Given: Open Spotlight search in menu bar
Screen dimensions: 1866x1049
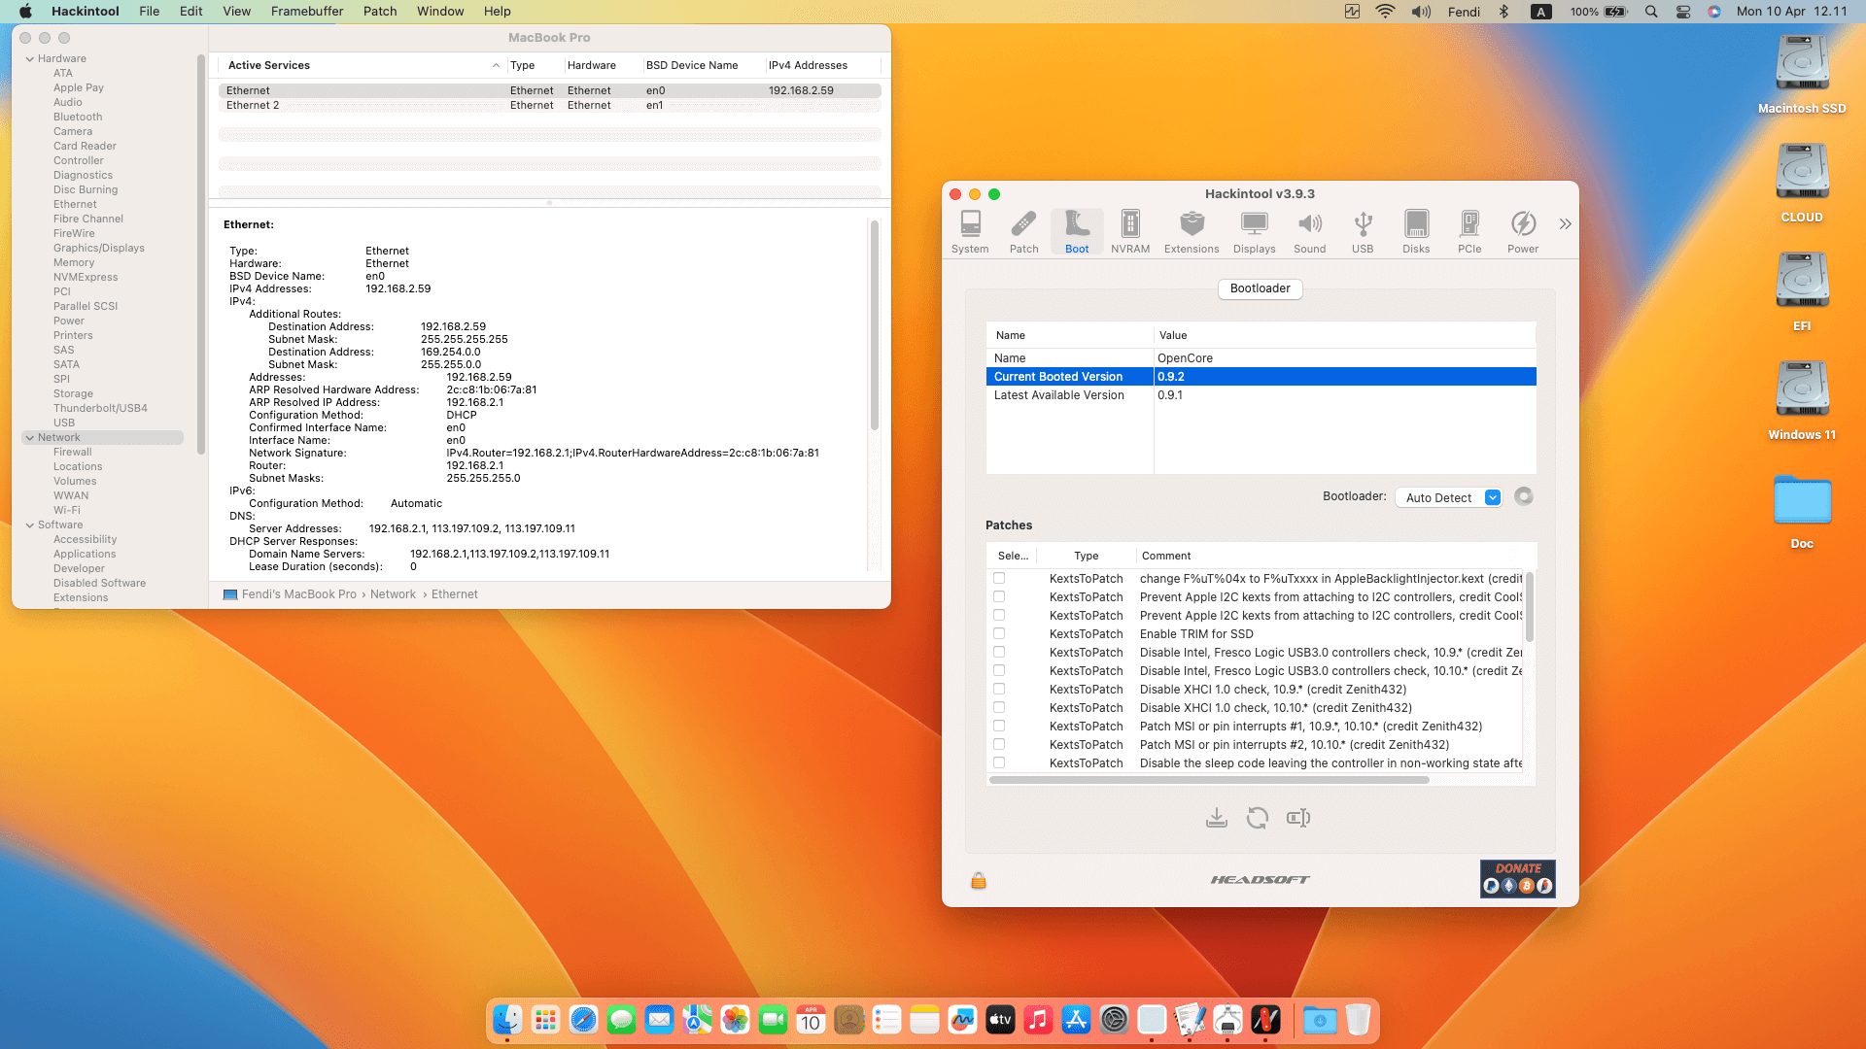Looking at the screenshot, I should click(1651, 12).
